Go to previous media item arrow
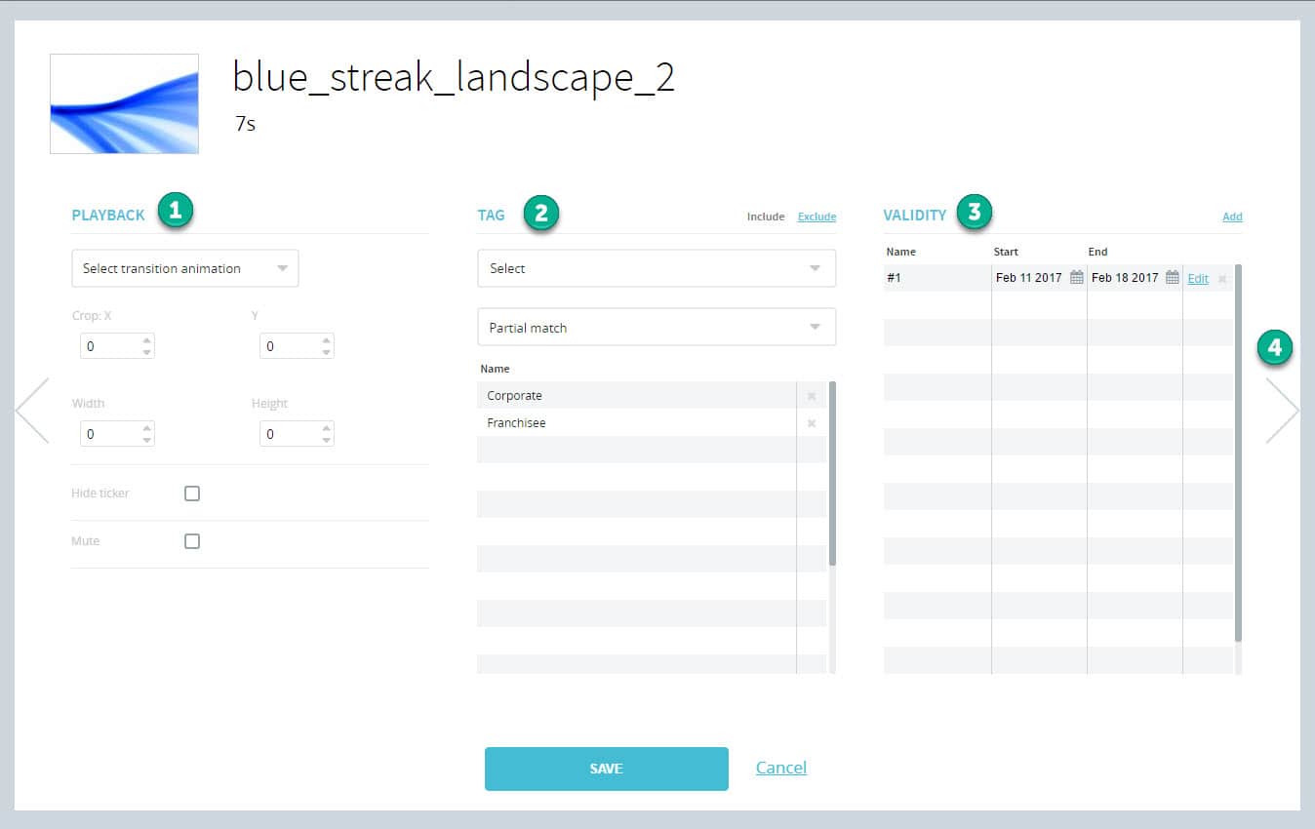Screen dimensions: 1315x829 coord(32,411)
